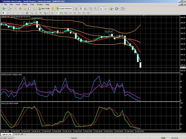Expand the Arrows tool dropdown arrow

[x=47, y=13]
